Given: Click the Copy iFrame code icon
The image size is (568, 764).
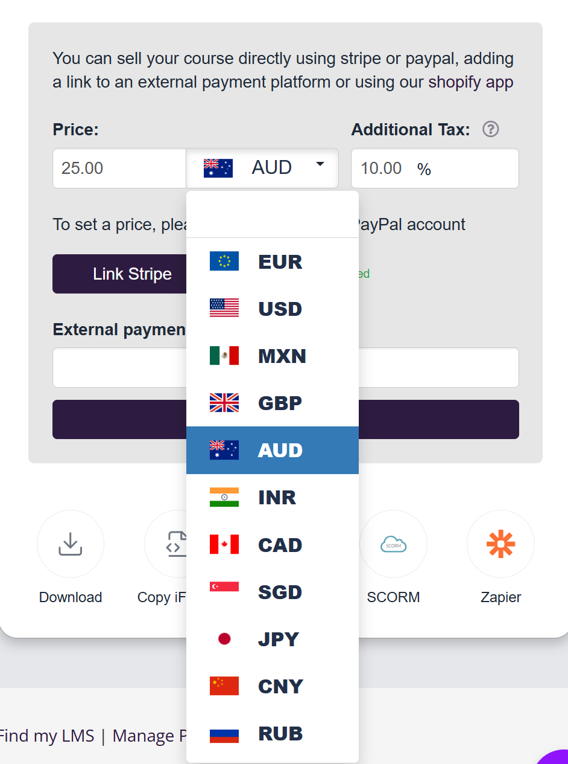Looking at the screenshot, I should click(x=172, y=544).
